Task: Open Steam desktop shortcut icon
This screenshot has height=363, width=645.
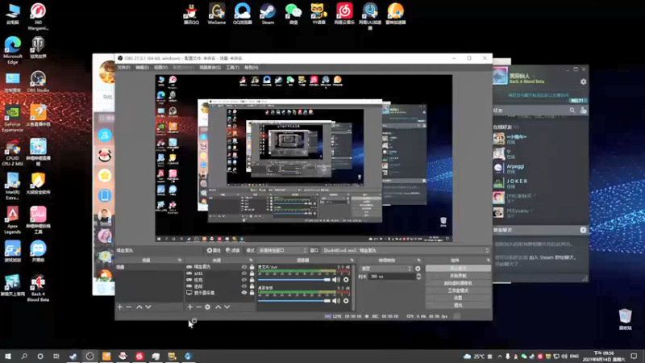Action: (x=268, y=14)
